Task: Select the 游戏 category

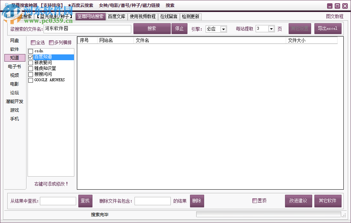Action: pyautogui.click(x=15, y=110)
